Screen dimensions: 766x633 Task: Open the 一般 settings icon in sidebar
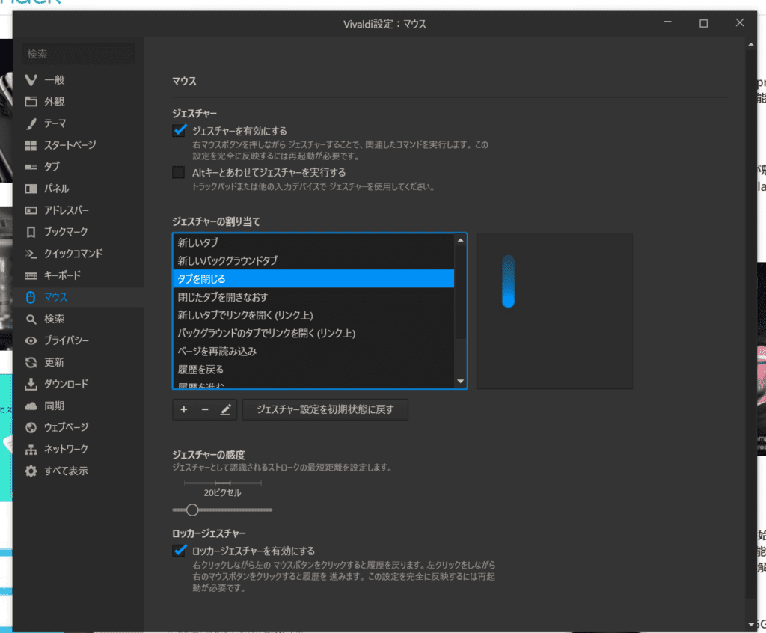31,79
